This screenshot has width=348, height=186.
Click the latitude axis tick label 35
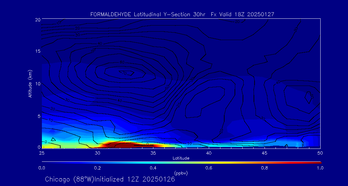click(x=153, y=153)
